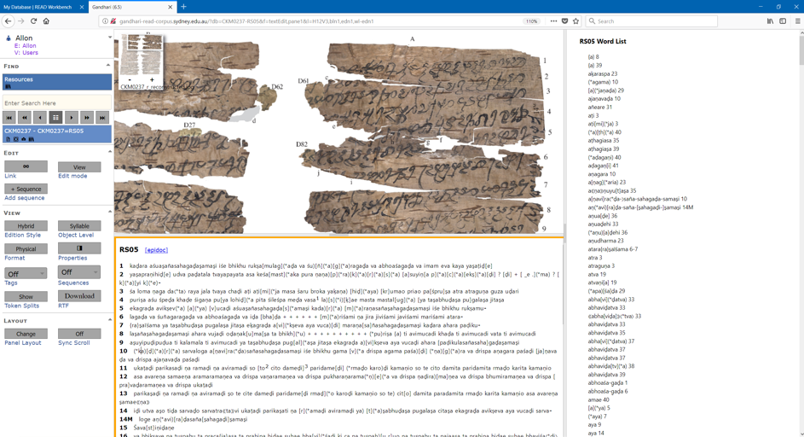Open the Sequences dropdown set to Off
Image resolution: width=804 pixels, height=437 pixels.
(x=78, y=272)
